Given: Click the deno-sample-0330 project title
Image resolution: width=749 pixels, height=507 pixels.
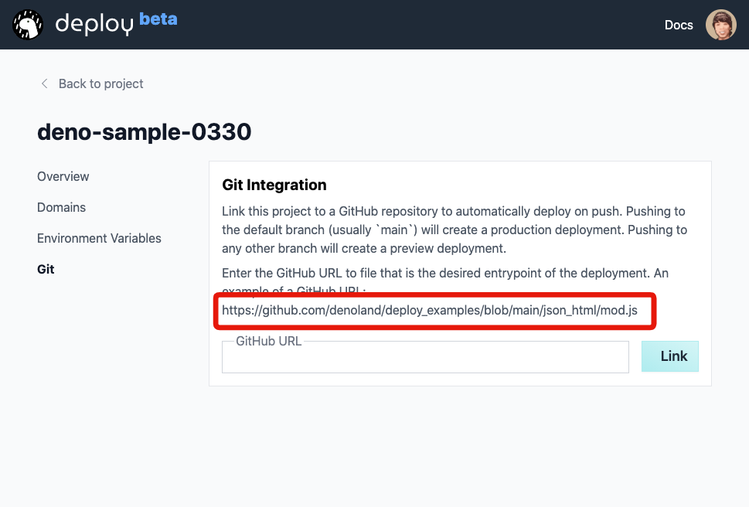Looking at the screenshot, I should coord(145,131).
